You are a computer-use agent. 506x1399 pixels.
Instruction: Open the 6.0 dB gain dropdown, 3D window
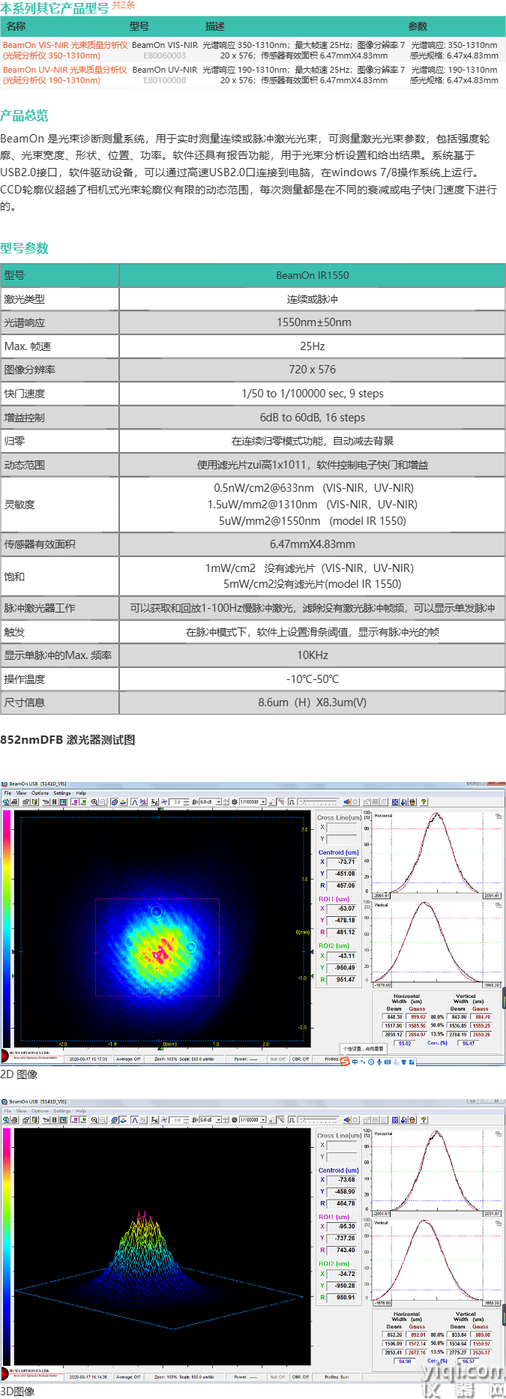tap(218, 1119)
